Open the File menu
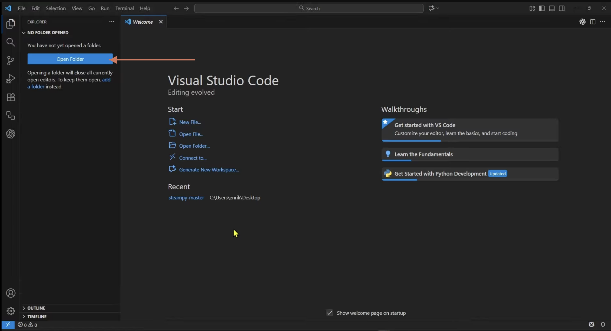 coord(22,8)
